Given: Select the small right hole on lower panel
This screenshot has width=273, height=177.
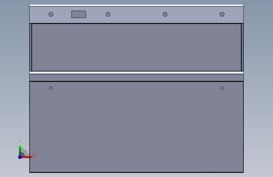Looking at the screenshot, I should (222, 88).
